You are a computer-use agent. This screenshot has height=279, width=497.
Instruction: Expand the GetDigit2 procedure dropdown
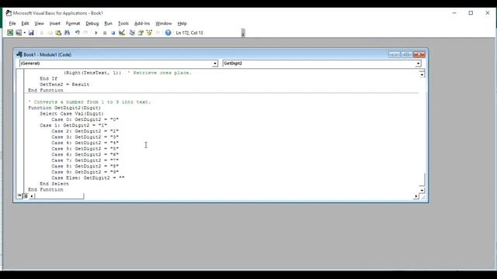pyautogui.click(x=418, y=64)
